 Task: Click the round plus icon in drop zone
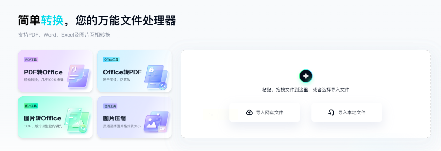[305, 76]
